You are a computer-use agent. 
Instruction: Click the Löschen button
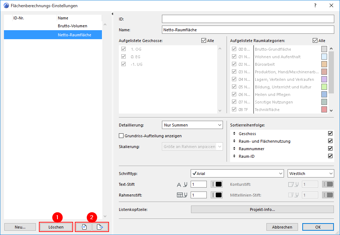56,227
